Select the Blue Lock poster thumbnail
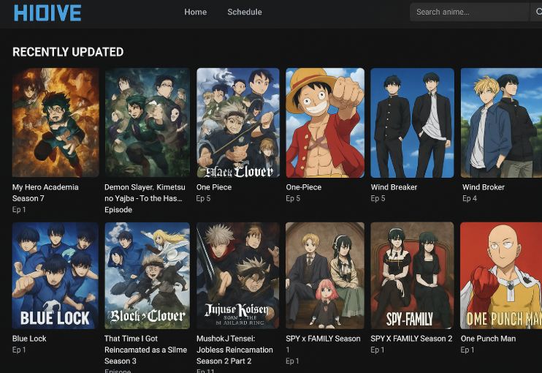The width and height of the screenshot is (542, 373). click(56, 276)
